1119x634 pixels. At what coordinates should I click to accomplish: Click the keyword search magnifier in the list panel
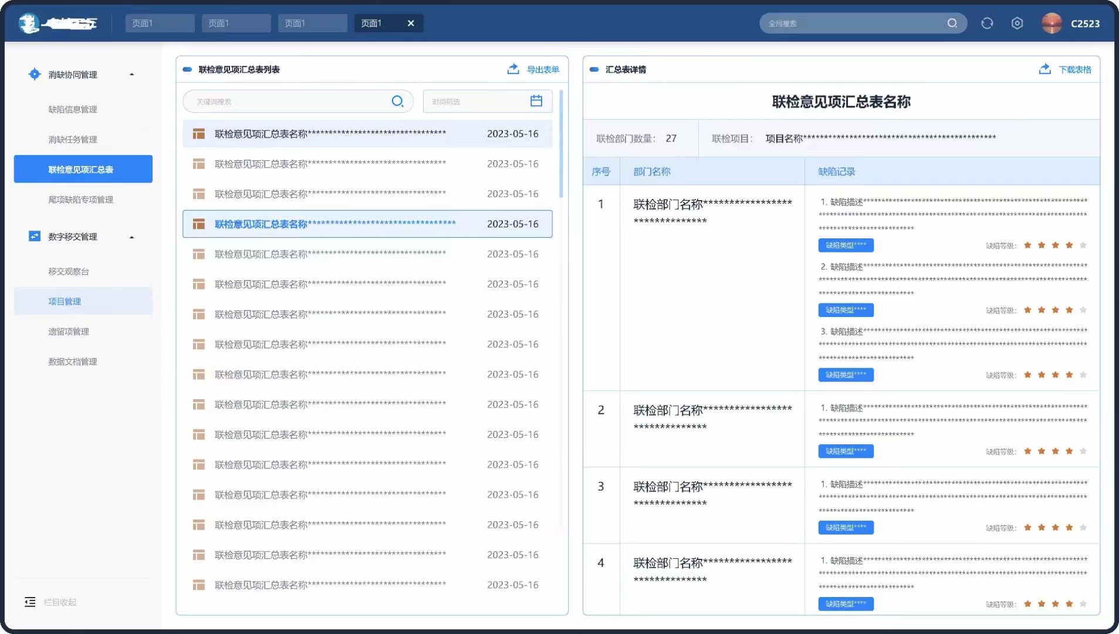pyautogui.click(x=397, y=101)
